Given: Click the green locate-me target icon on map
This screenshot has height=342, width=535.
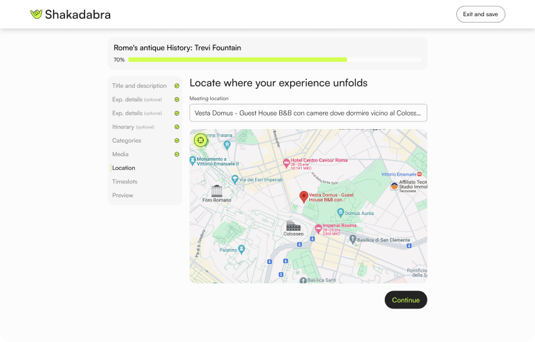Looking at the screenshot, I should (200, 140).
